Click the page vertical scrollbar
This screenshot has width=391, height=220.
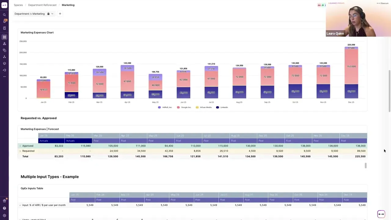[389, 91]
